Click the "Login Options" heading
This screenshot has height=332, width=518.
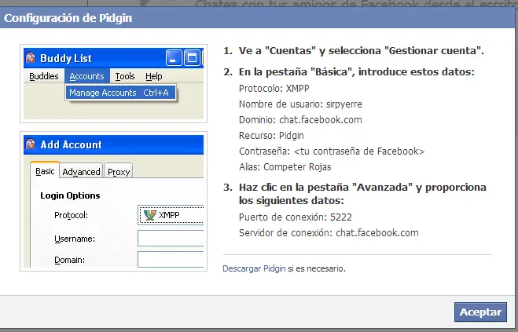tap(70, 195)
